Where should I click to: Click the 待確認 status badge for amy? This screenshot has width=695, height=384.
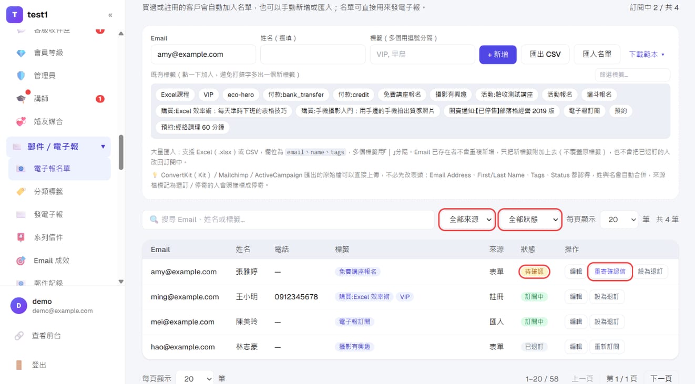534,272
